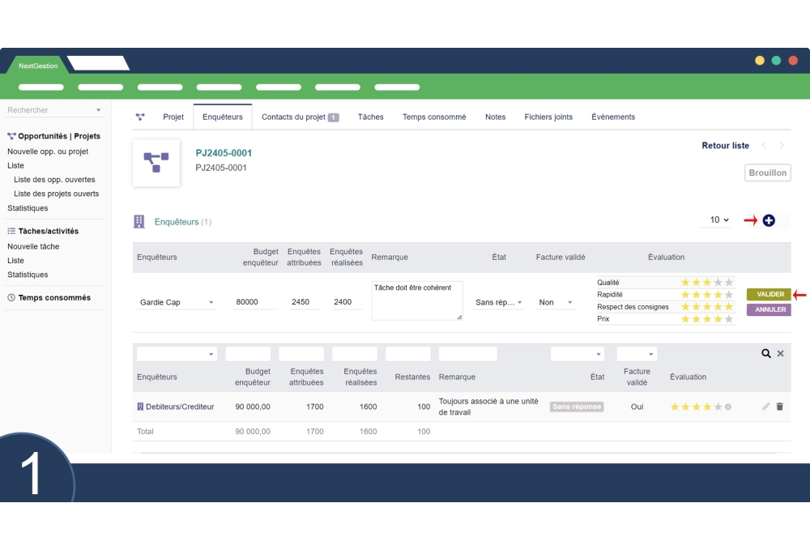Click the Budget enquêteur field containing 80000
Viewport: 810px width, 550px height.
(x=256, y=302)
